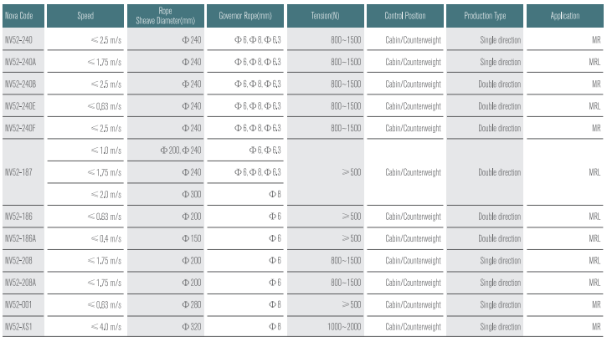Select the ≤2.0 m/s speed cell
Image resolution: width=607 pixels, height=342 pixels.
tap(85, 194)
